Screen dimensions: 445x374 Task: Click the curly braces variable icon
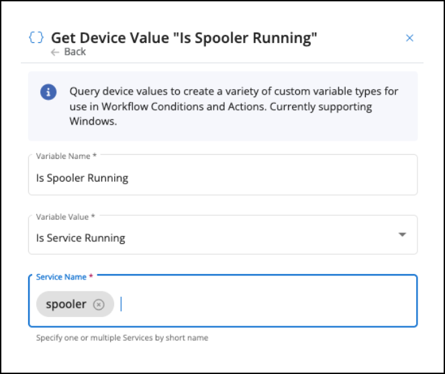[36, 38]
